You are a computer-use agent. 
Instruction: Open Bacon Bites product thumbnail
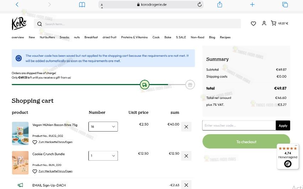tap(20, 133)
